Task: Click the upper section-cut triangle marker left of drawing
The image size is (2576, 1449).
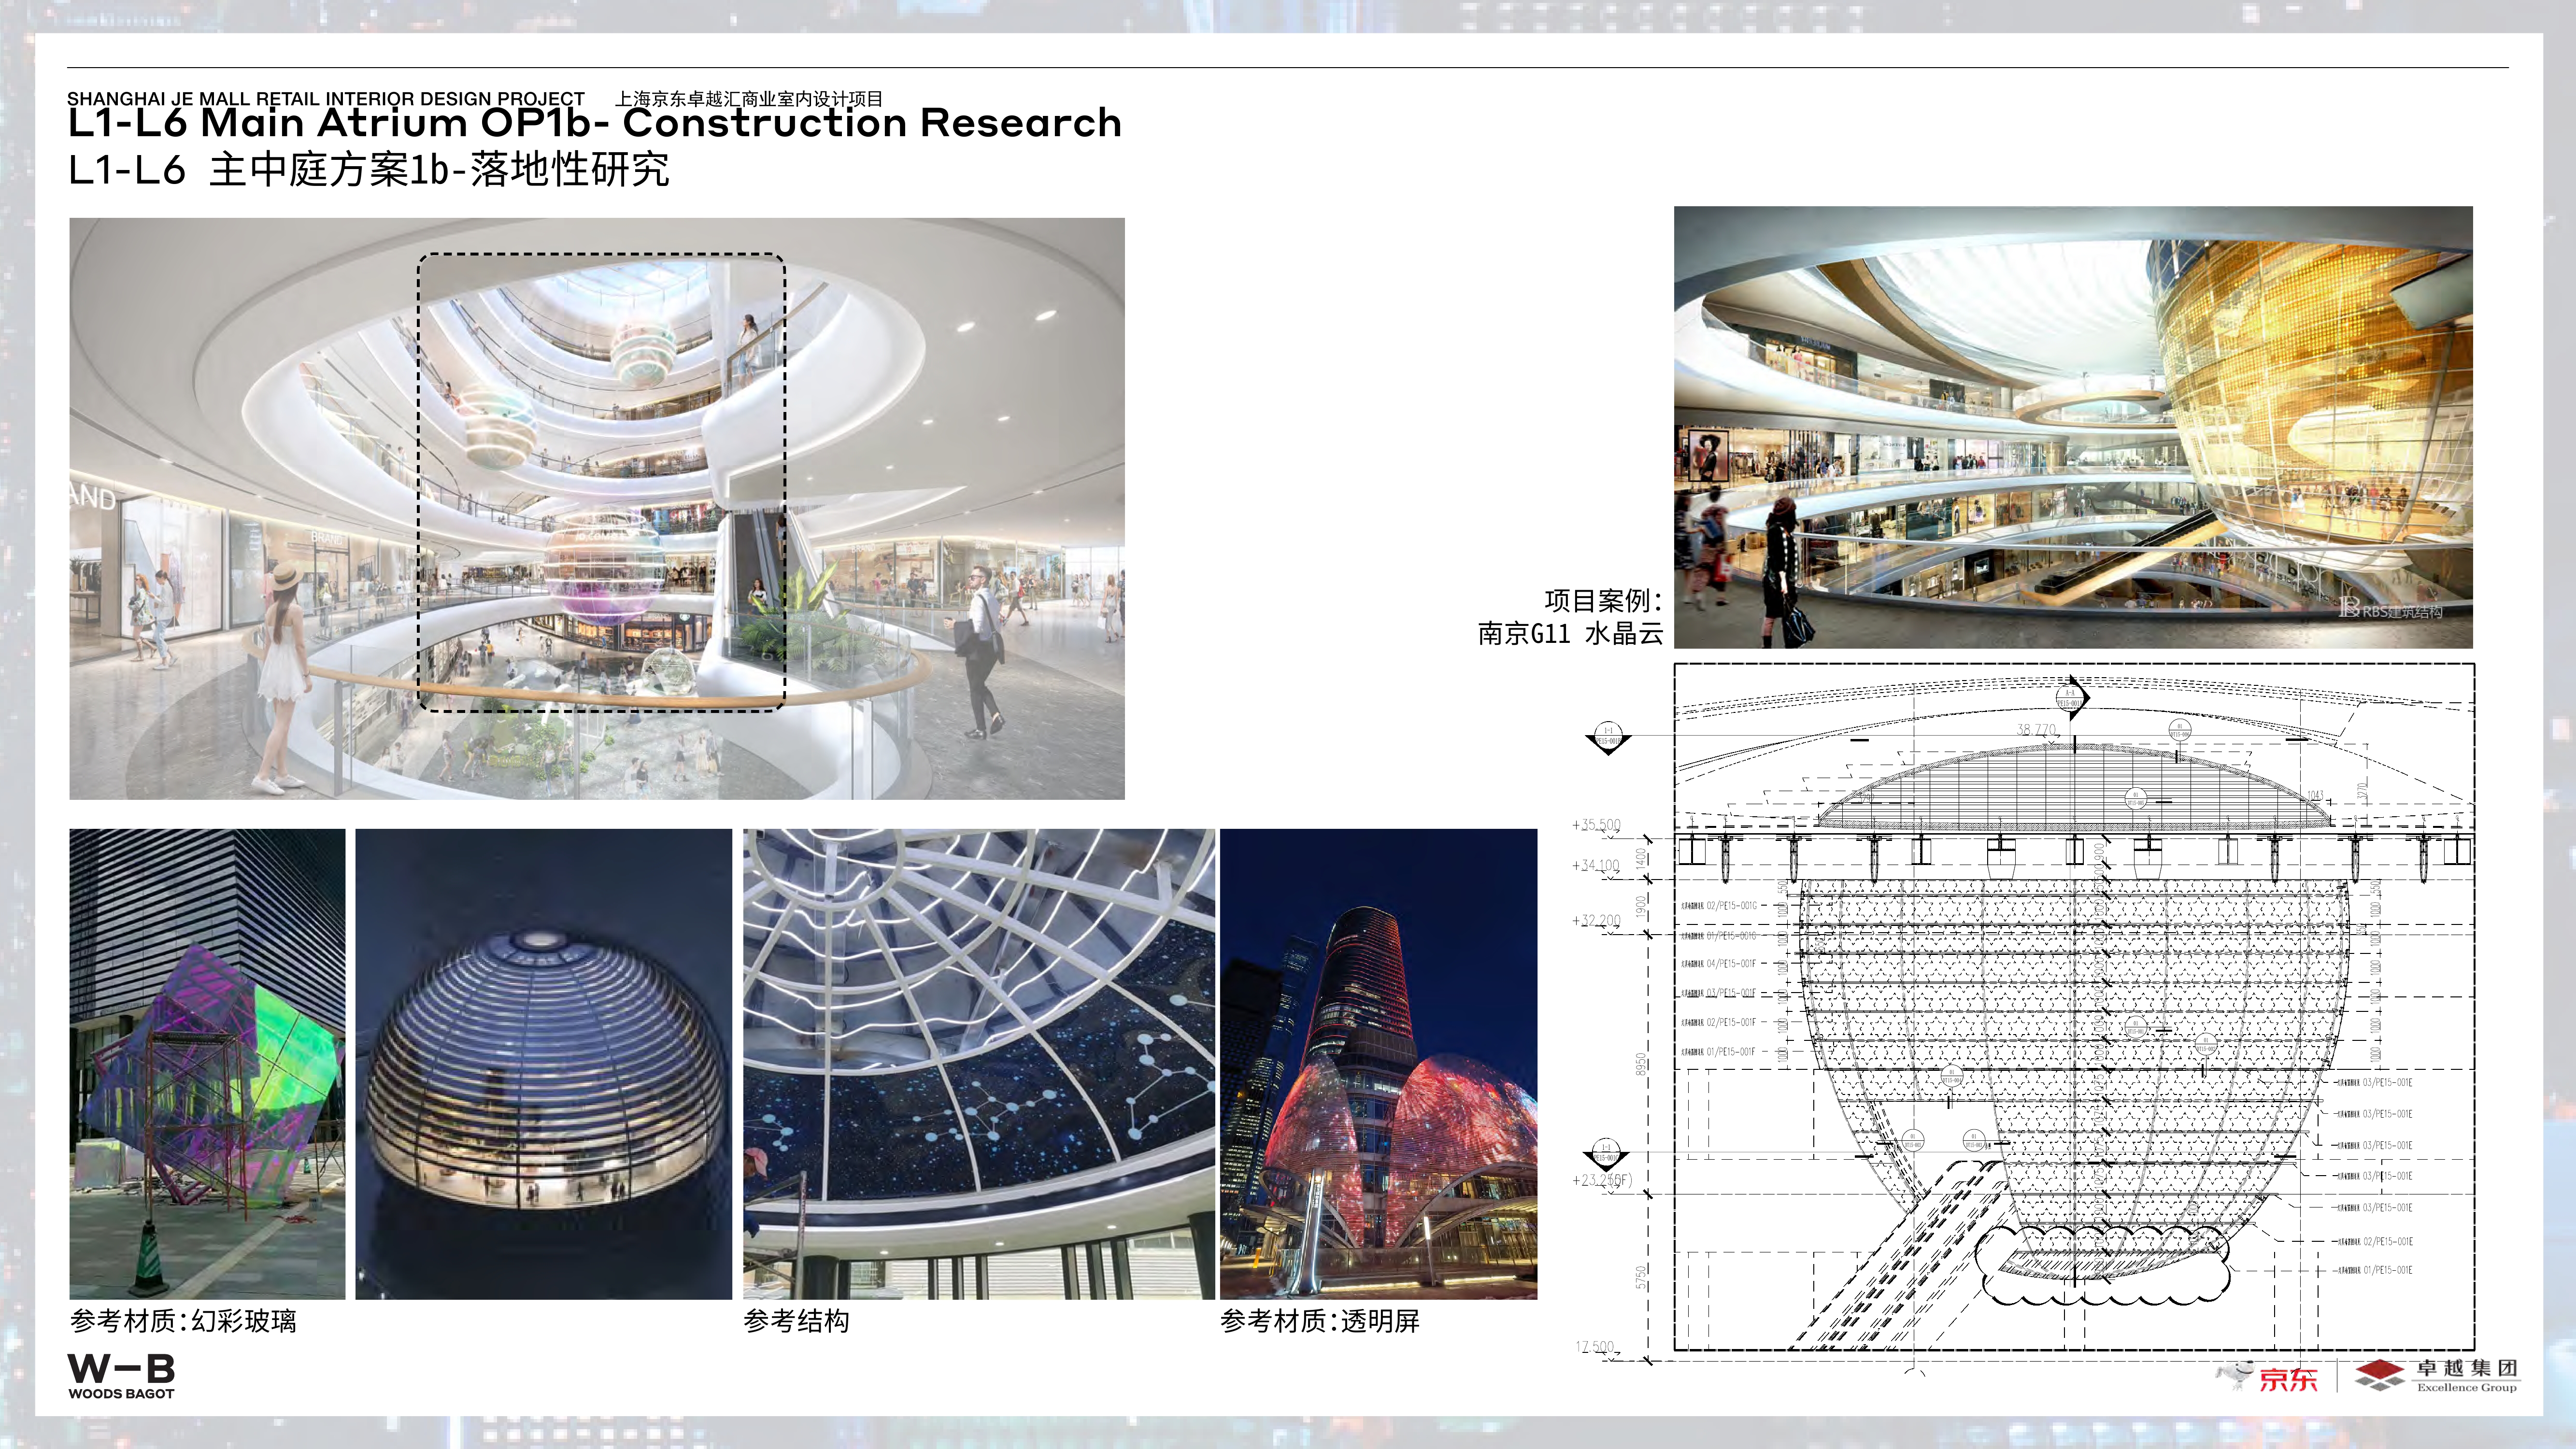Action: pos(1608,738)
